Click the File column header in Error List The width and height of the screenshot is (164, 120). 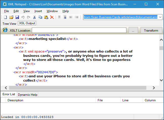coord(108,100)
